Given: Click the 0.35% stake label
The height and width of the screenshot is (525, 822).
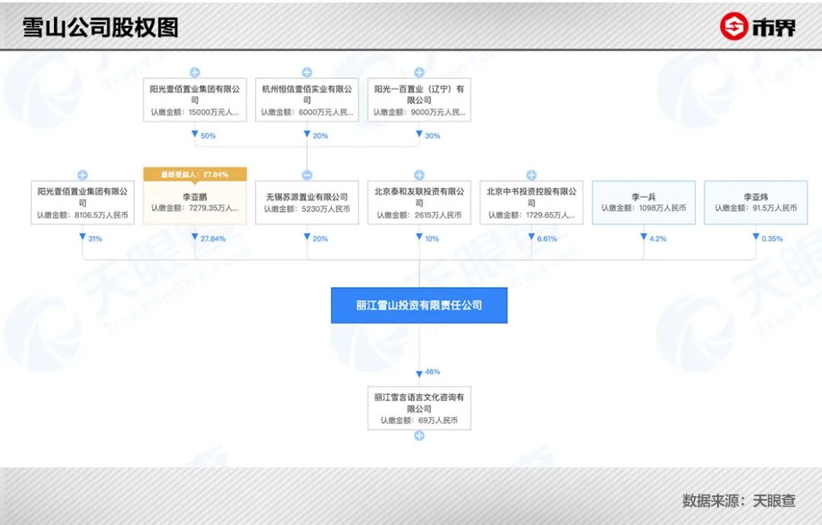Looking at the screenshot, I should 772,239.
